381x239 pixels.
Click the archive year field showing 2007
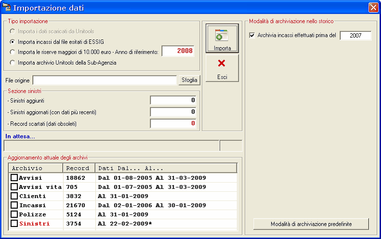pos(356,36)
